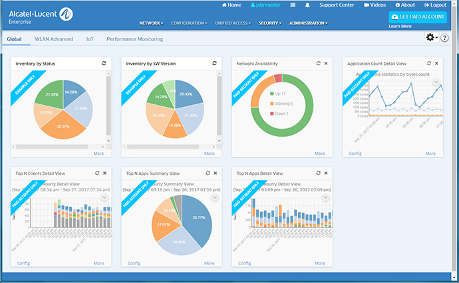The width and height of the screenshot is (459, 283).
Task: Switch to the WLAN Advanced tab
Action: click(x=54, y=39)
